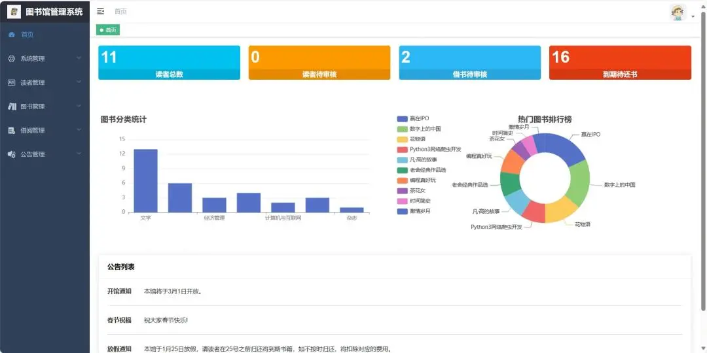The image size is (707, 353).
Task: Click the 公告管理 megaphone icon
Action: [x=12, y=154]
